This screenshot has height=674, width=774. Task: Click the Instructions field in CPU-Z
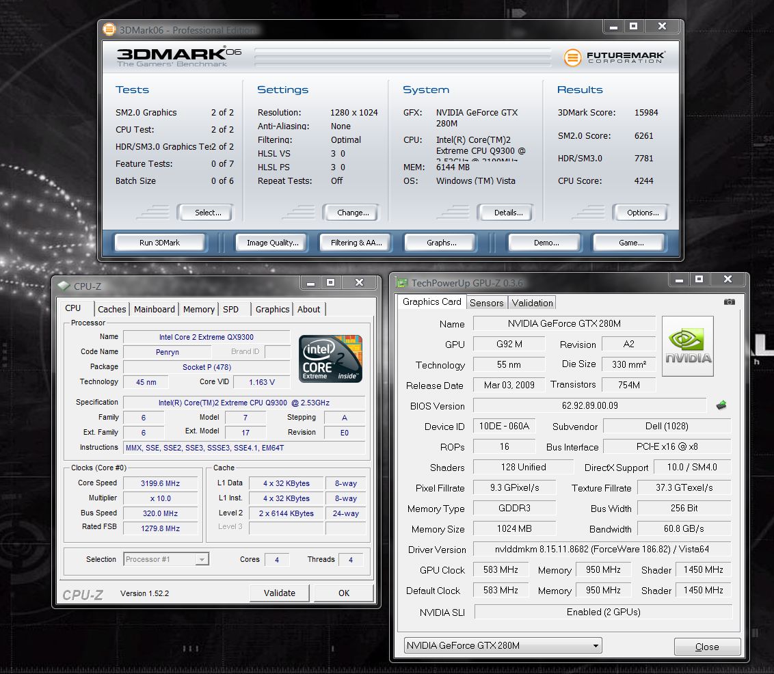pyautogui.click(x=244, y=448)
